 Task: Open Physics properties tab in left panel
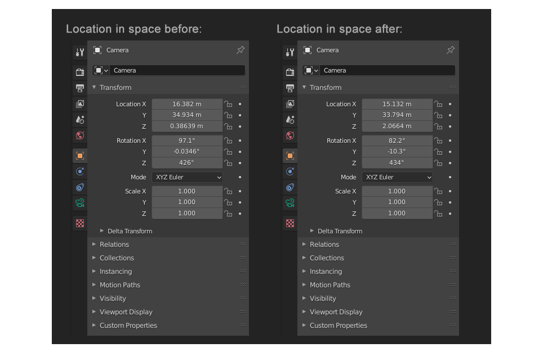(x=80, y=172)
